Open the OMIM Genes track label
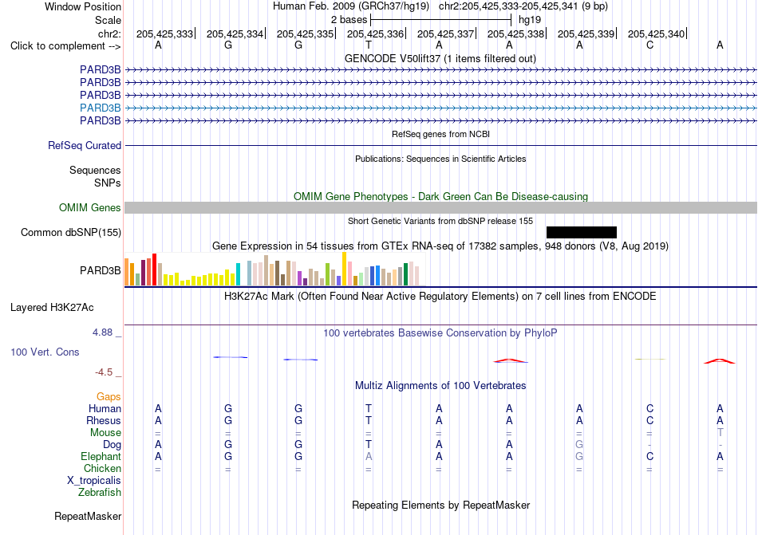This screenshot has width=758, height=535. [x=90, y=207]
